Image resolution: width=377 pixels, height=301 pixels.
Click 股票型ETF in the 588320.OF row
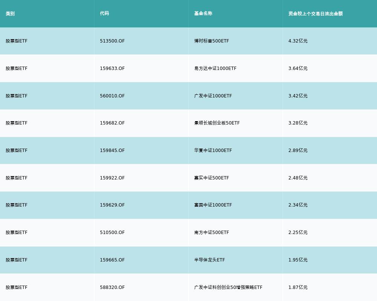tap(17, 287)
